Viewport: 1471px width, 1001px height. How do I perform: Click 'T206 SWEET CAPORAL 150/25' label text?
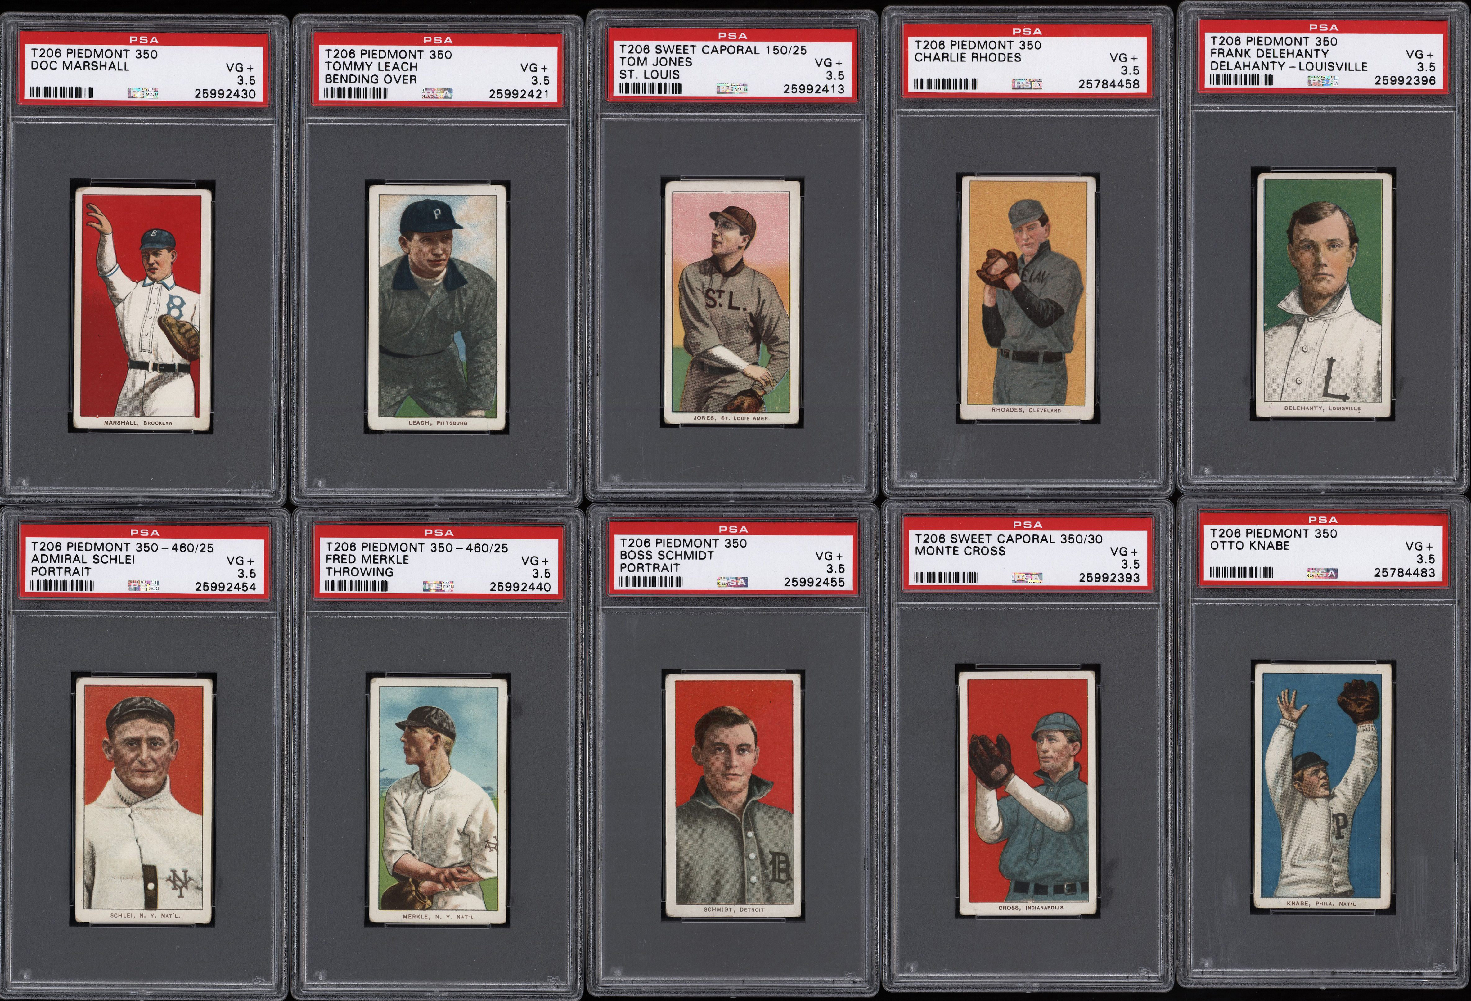point(713,49)
